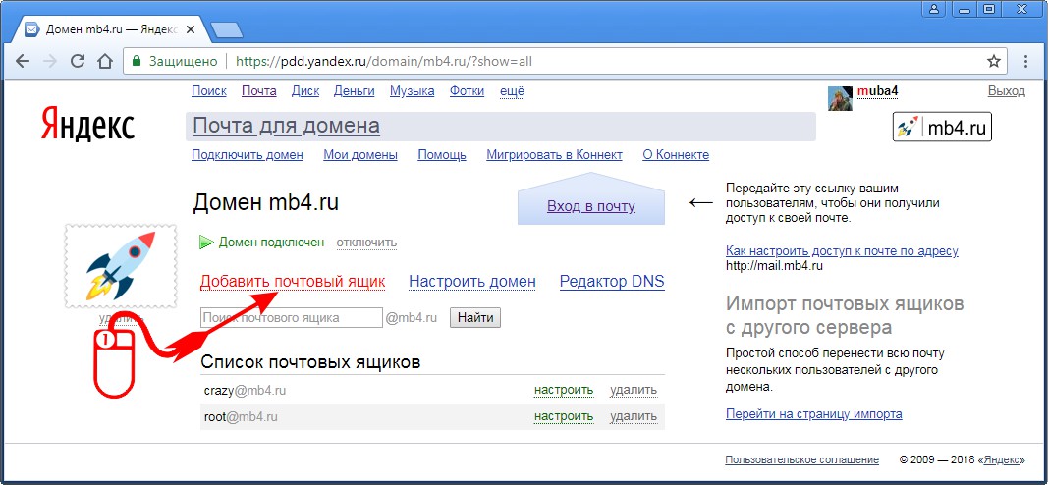Click the green secure padlock icon
Viewport: 1048px width, 485px height.
click(137, 62)
